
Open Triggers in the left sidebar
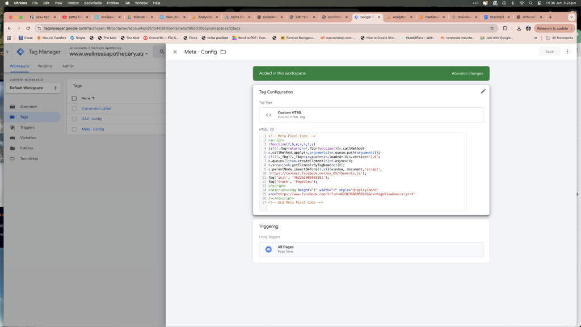pos(27,128)
